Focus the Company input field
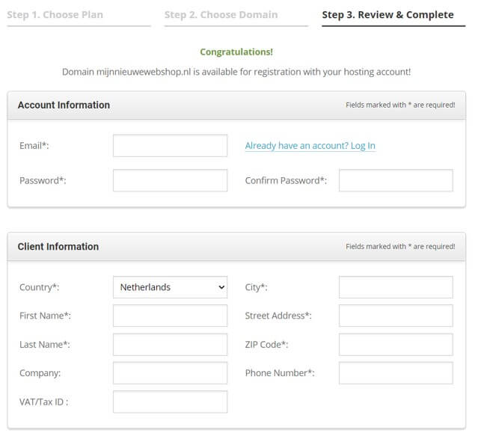481x436 pixels. pos(170,372)
